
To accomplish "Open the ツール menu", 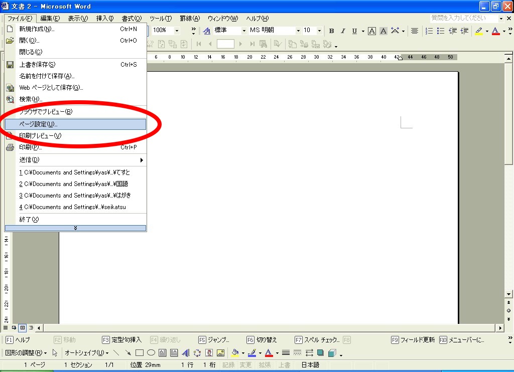I will point(161,19).
